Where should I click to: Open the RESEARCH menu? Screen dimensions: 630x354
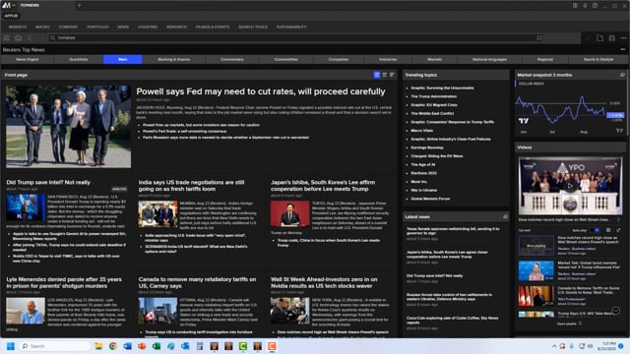(176, 27)
